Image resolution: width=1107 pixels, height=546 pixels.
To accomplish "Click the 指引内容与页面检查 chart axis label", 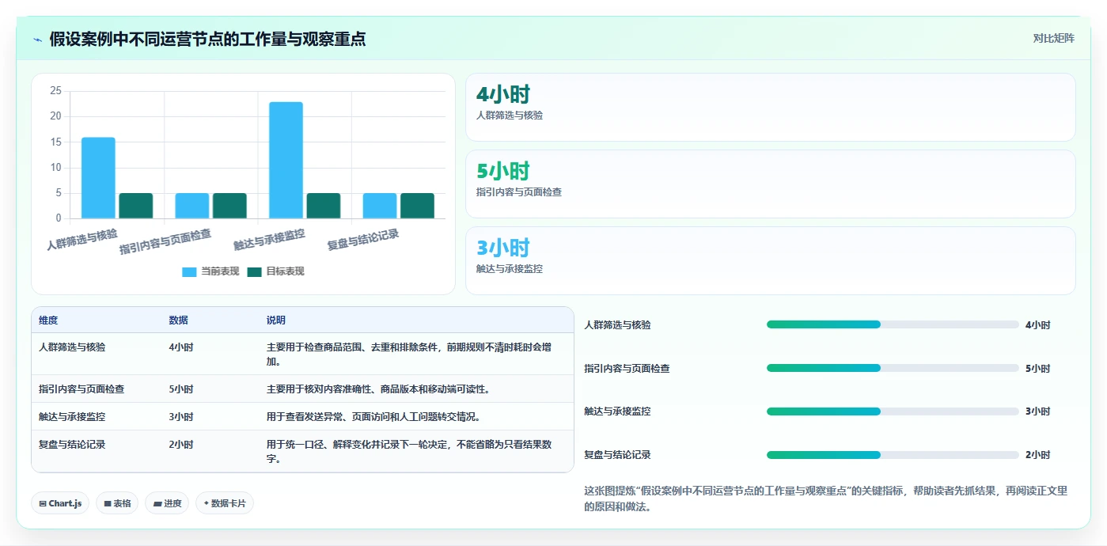I will click(165, 241).
